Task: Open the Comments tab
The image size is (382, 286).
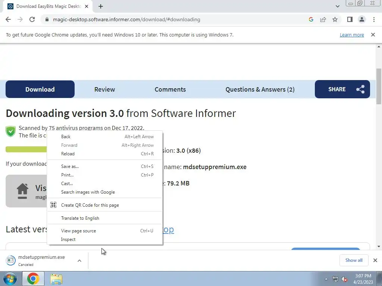Action: pyautogui.click(x=170, y=89)
